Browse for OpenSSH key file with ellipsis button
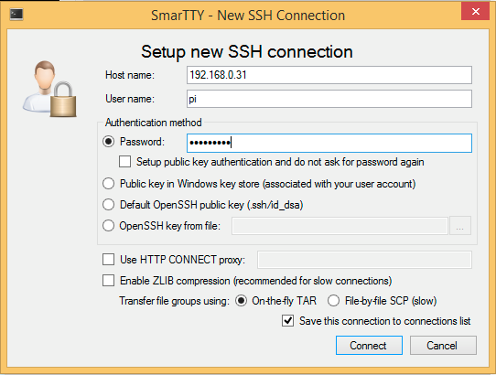The image size is (496, 375). [x=460, y=226]
